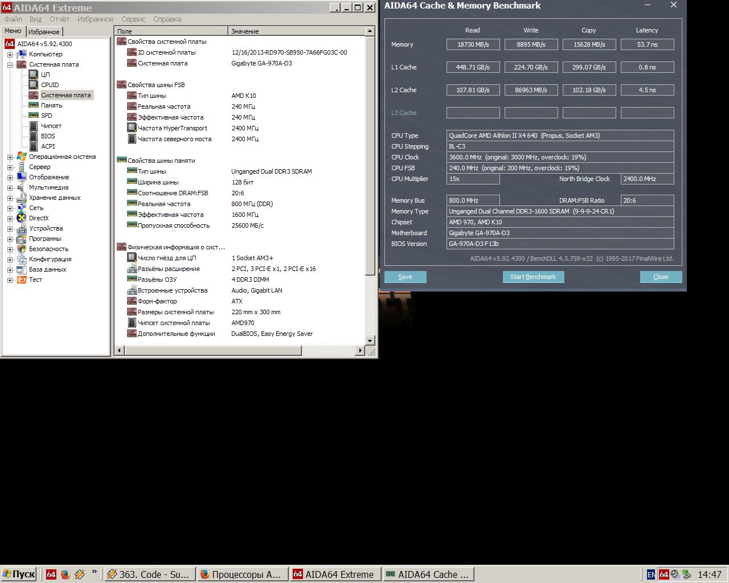This screenshot has width=729, height=583.
Task: Click the CPUID icon in tree
Action: (x=33, y=85)
